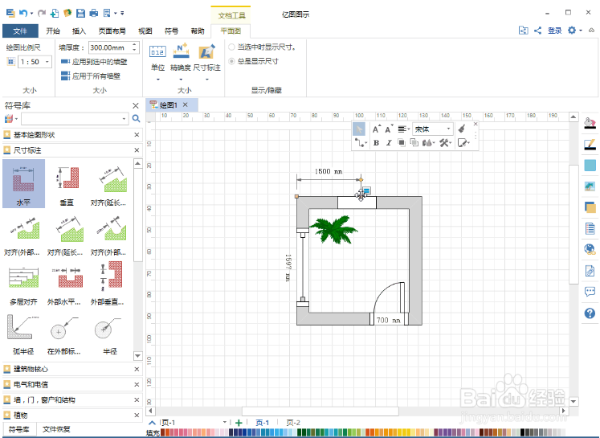Select 当选中时显示尺寸 radio option

coord(231,47)
